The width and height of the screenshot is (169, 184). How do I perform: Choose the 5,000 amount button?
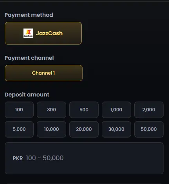pyautogui.click(x=19, y=129)
